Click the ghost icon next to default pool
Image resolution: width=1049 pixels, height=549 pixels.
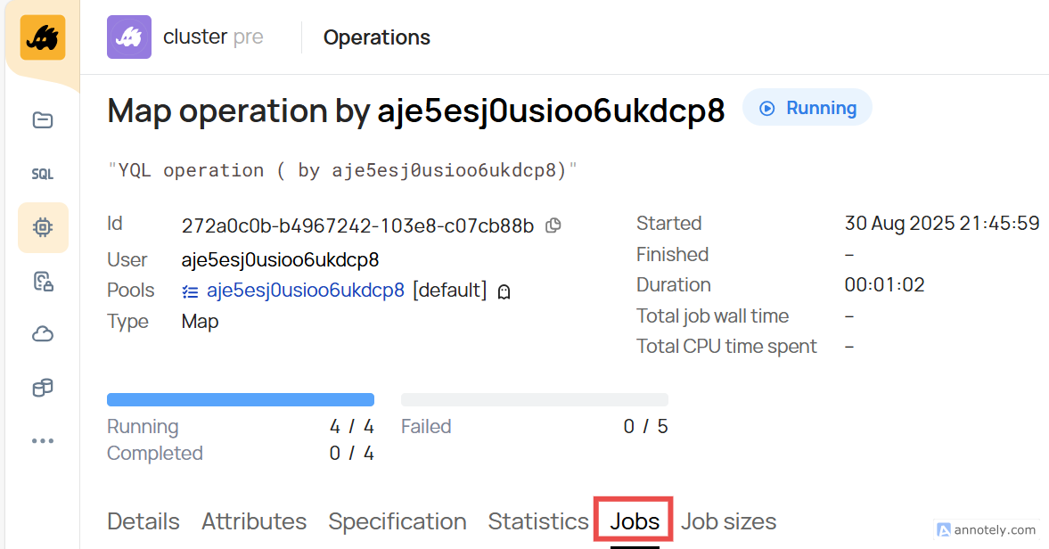point(504,291)
